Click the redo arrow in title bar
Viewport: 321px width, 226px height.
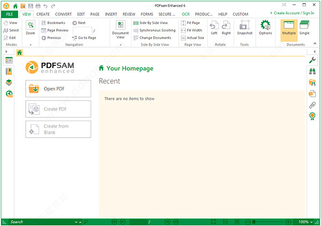coord(53,6)
